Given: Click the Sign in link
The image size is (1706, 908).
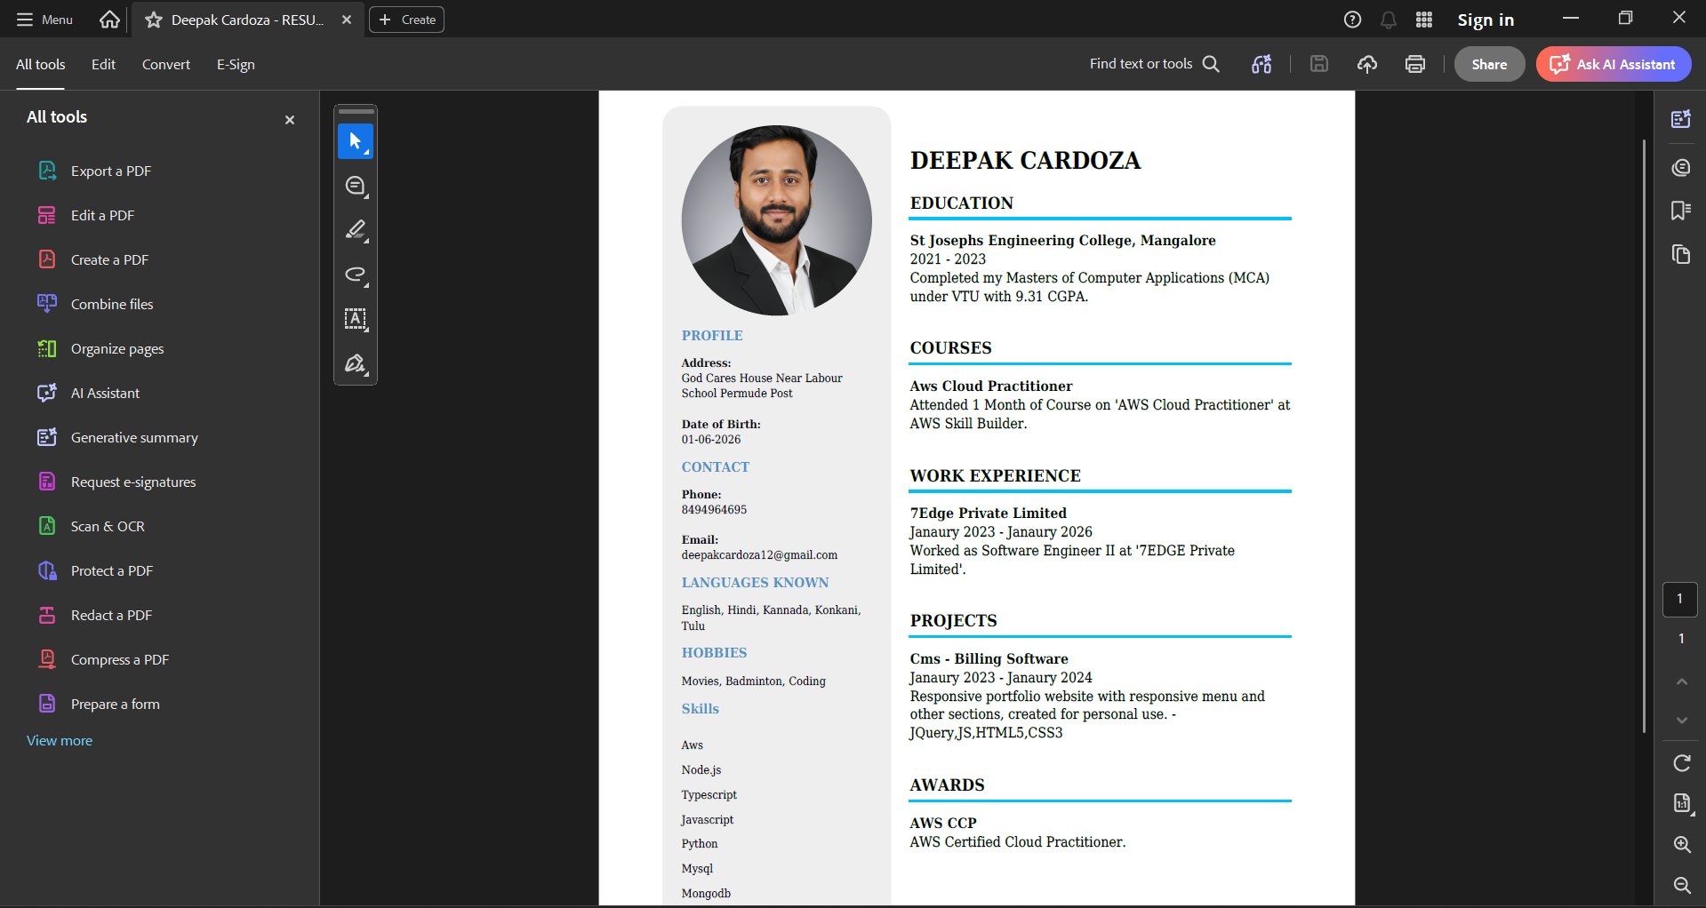Looking at the screenshot, I should point(1486,20).
